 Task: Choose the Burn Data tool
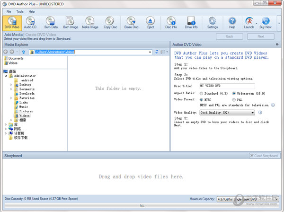[x=51, y=23]
